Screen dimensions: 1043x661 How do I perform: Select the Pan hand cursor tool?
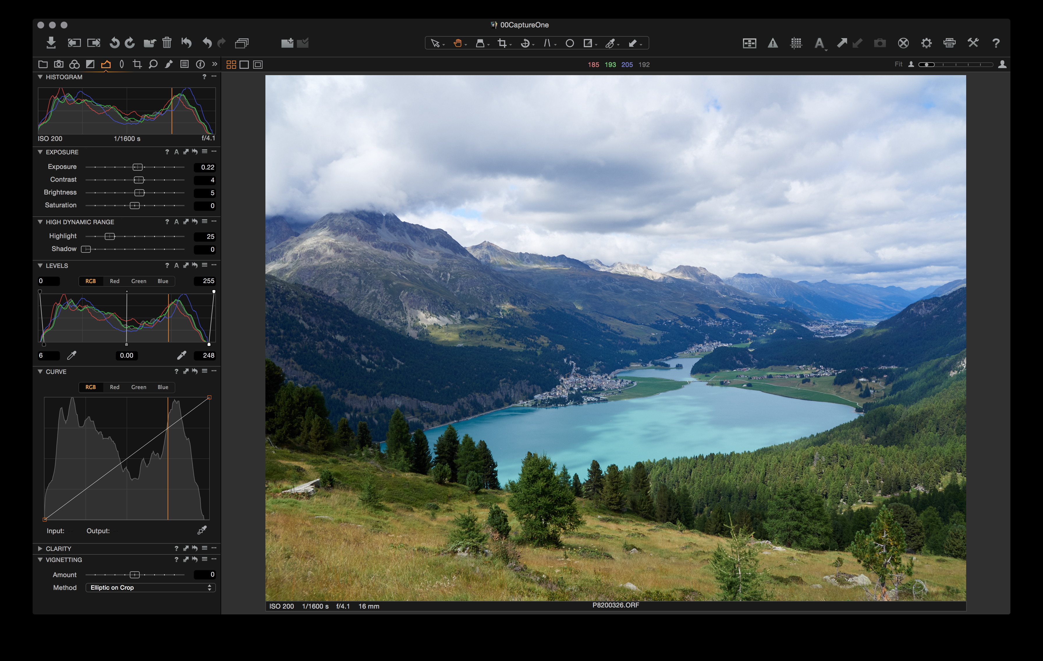[x=457, y=43]
